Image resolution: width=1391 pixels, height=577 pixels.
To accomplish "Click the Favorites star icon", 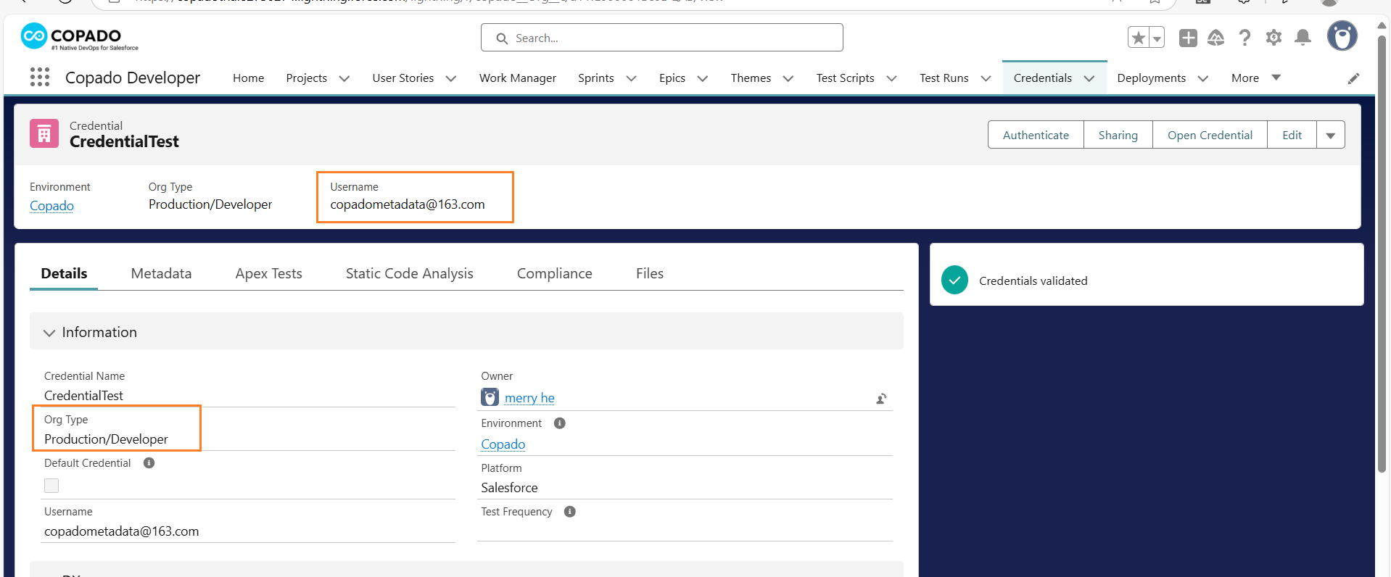I will [1139, 38].
